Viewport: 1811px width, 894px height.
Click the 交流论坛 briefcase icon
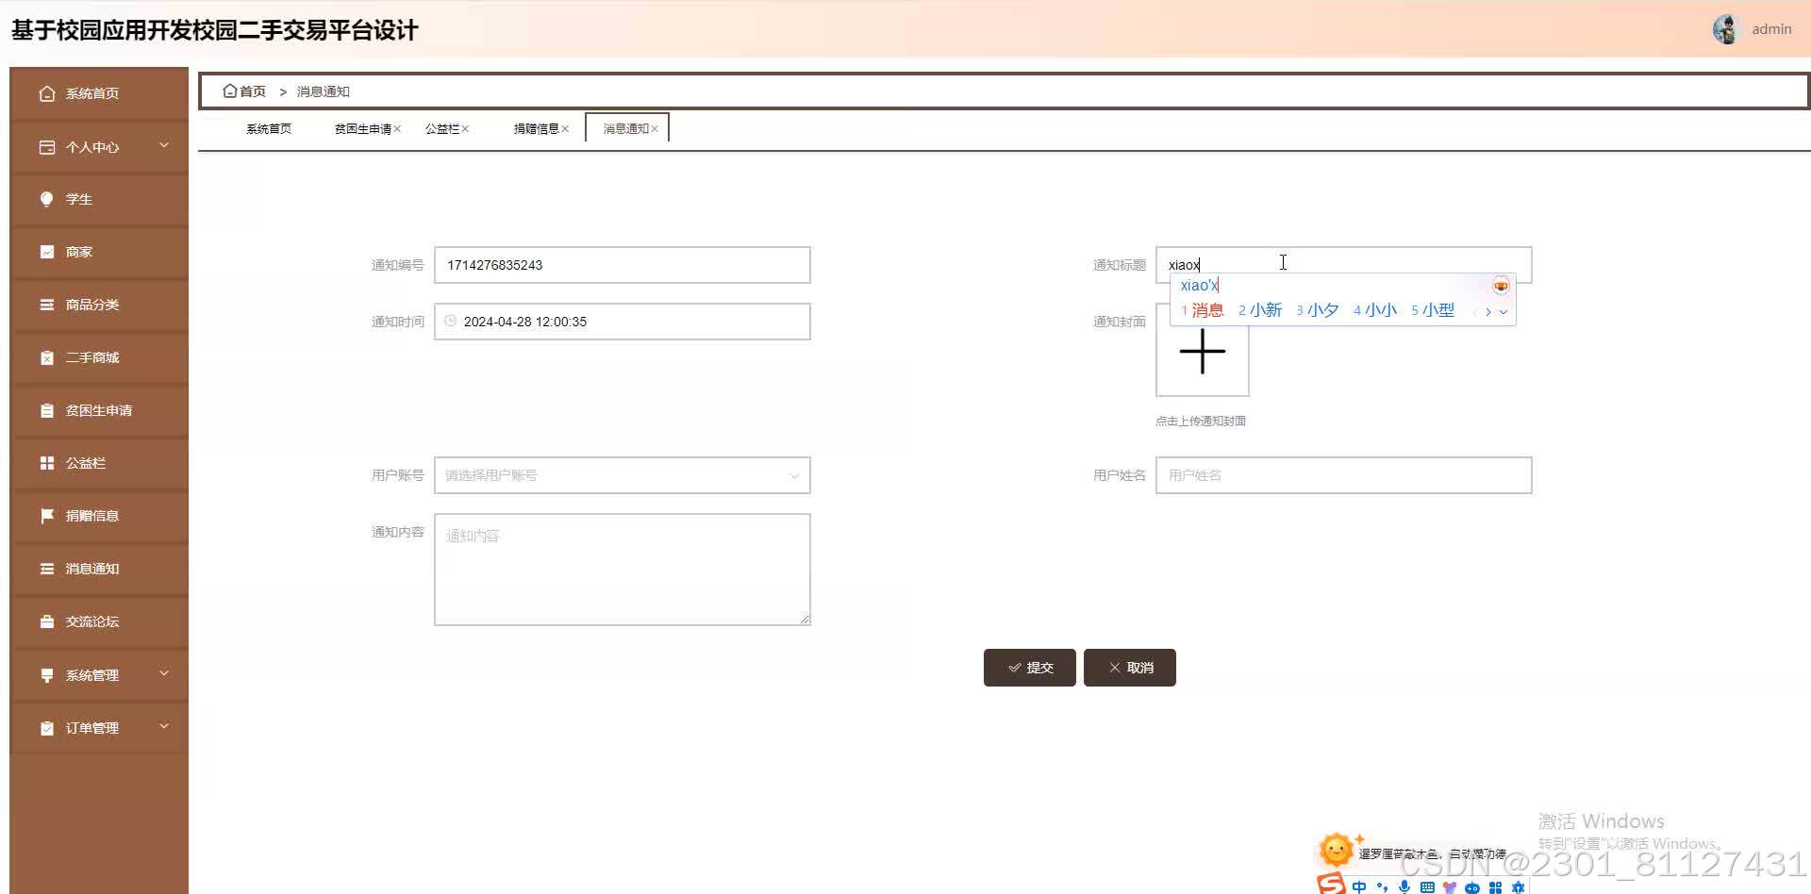click(x=47, y=621)
